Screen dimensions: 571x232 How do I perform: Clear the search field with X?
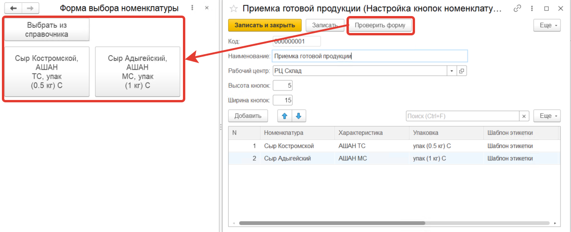point(524,116)
